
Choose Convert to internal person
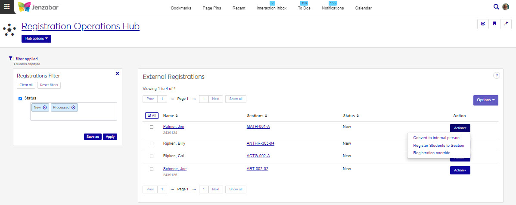(x=436, y=138)
